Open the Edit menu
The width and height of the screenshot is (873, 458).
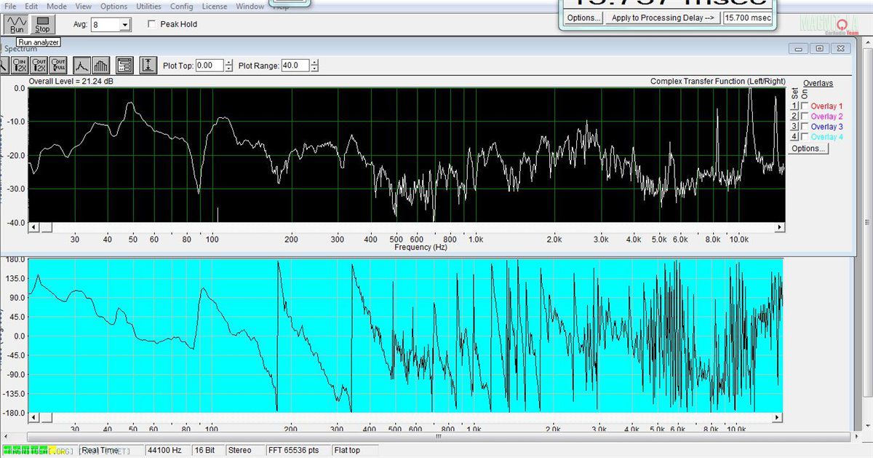pyautogui.click(x=31, y=6)
